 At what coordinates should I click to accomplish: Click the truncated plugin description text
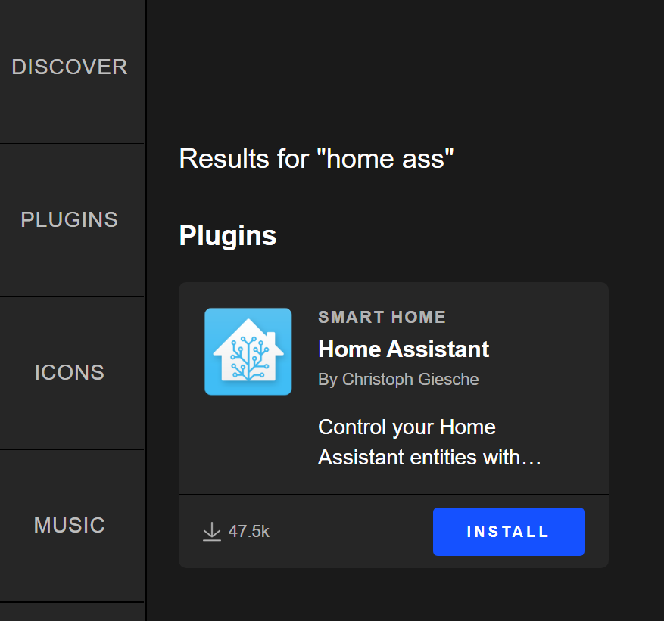point(429,442)
